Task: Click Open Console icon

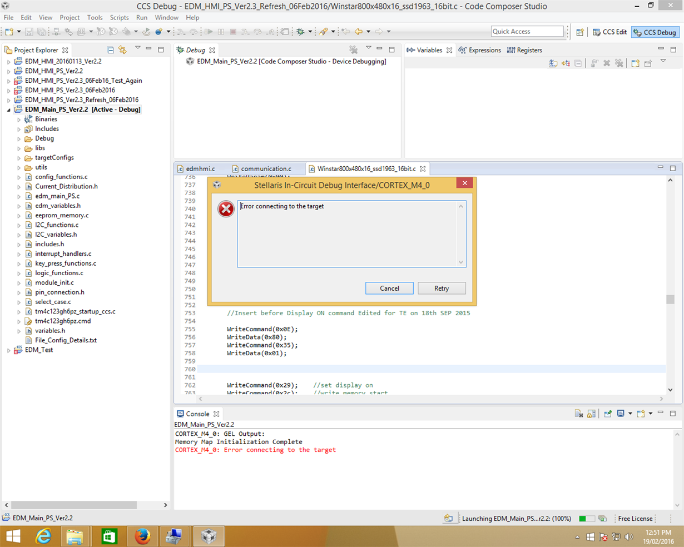Action: click(x=641, y=414)
